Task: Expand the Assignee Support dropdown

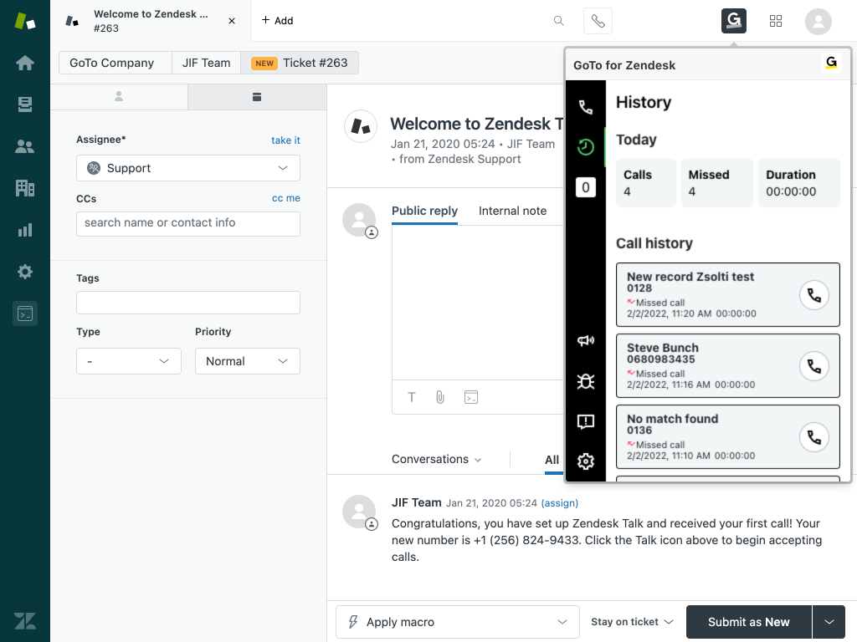Action: 188,168
